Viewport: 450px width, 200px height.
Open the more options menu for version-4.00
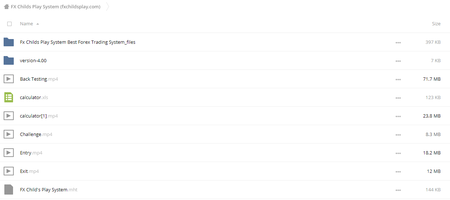click(x=398, y=61)
